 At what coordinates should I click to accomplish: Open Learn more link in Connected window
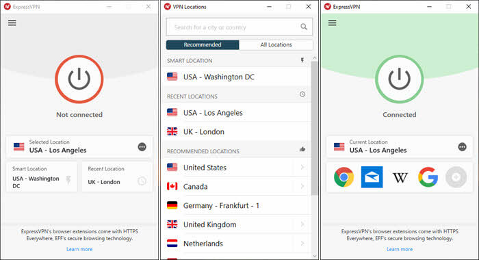click(x=400, y=249)
